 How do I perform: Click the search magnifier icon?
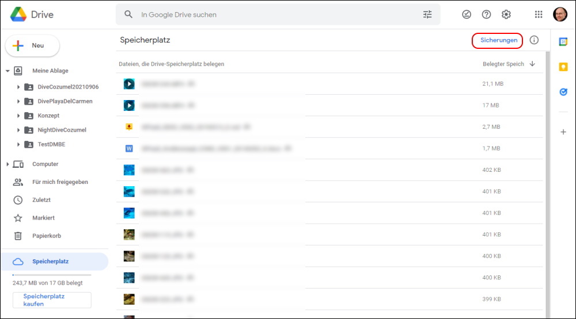click(x=128, y=15)
